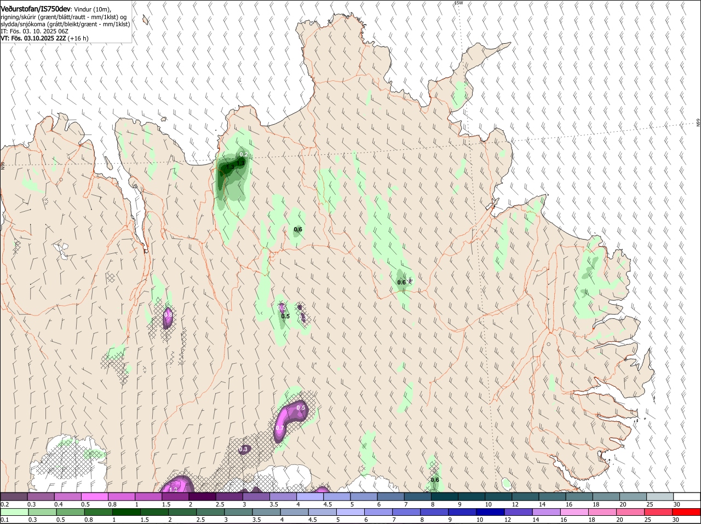Viewport: 701px width, 524px height.
Task: Pick white upper legend swatch labeled 30
Action: click(687, 496)
